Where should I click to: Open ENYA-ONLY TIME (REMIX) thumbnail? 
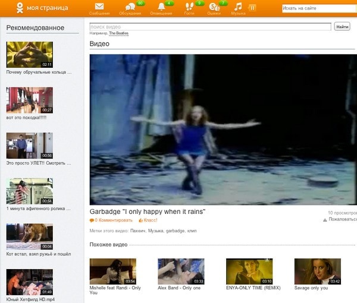249,272
